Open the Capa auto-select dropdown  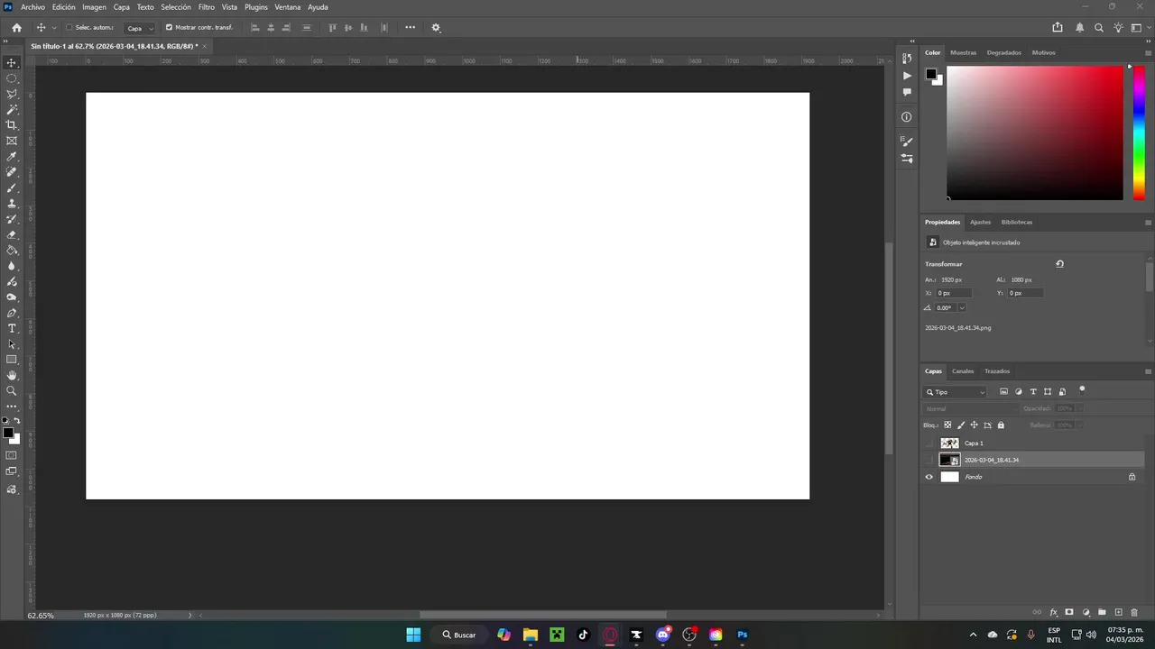139,28
